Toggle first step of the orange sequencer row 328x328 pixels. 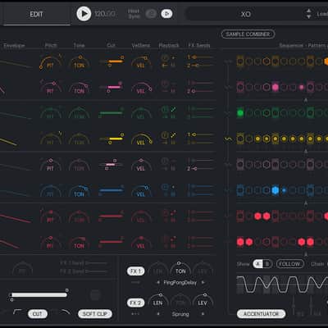pyautogui.click(x=240, y=61)
